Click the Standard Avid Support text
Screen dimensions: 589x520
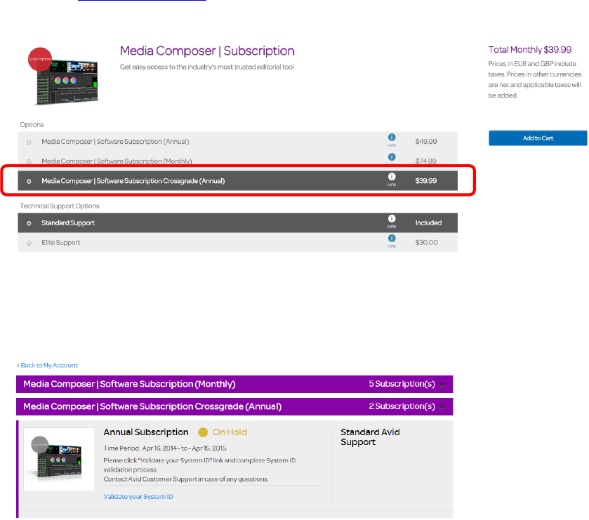pos(370,437)
